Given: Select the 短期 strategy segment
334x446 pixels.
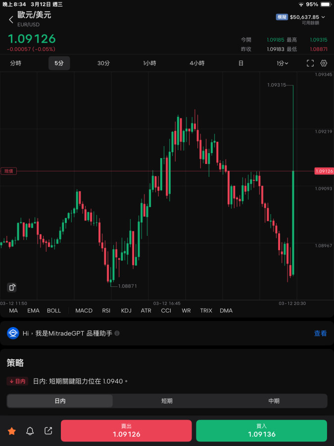Looking at the screenshot, I should coord(167,401).
